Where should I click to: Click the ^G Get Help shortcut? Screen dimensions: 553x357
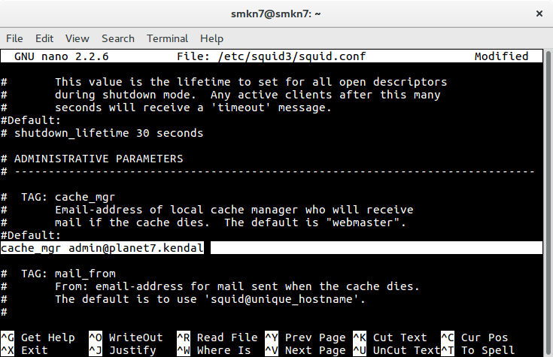coord(38,337)
